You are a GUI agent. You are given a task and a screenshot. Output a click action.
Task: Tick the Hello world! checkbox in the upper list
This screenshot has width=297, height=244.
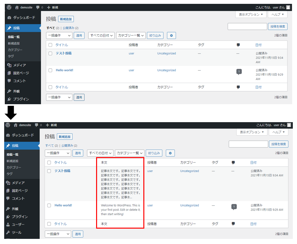point(50,70)
